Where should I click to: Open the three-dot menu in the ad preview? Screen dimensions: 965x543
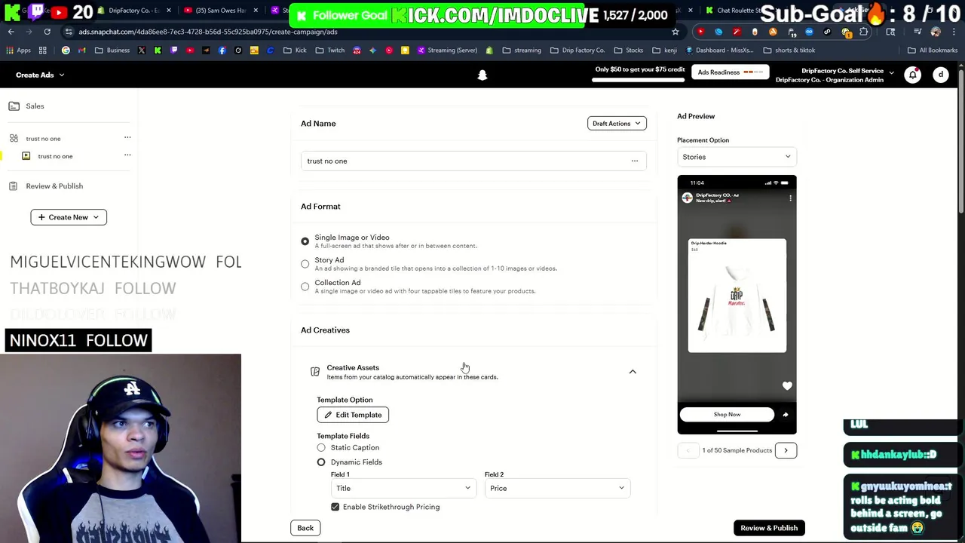tap(790, 198)
